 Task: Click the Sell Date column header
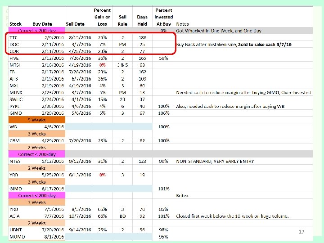(75, 24)
